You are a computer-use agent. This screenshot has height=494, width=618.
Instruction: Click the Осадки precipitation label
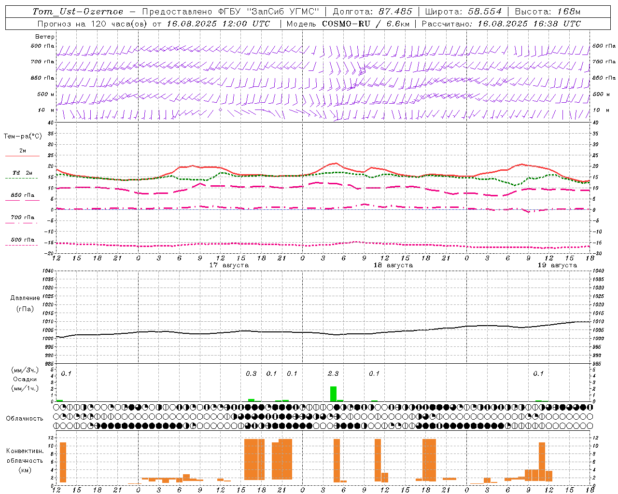point(25,379)
